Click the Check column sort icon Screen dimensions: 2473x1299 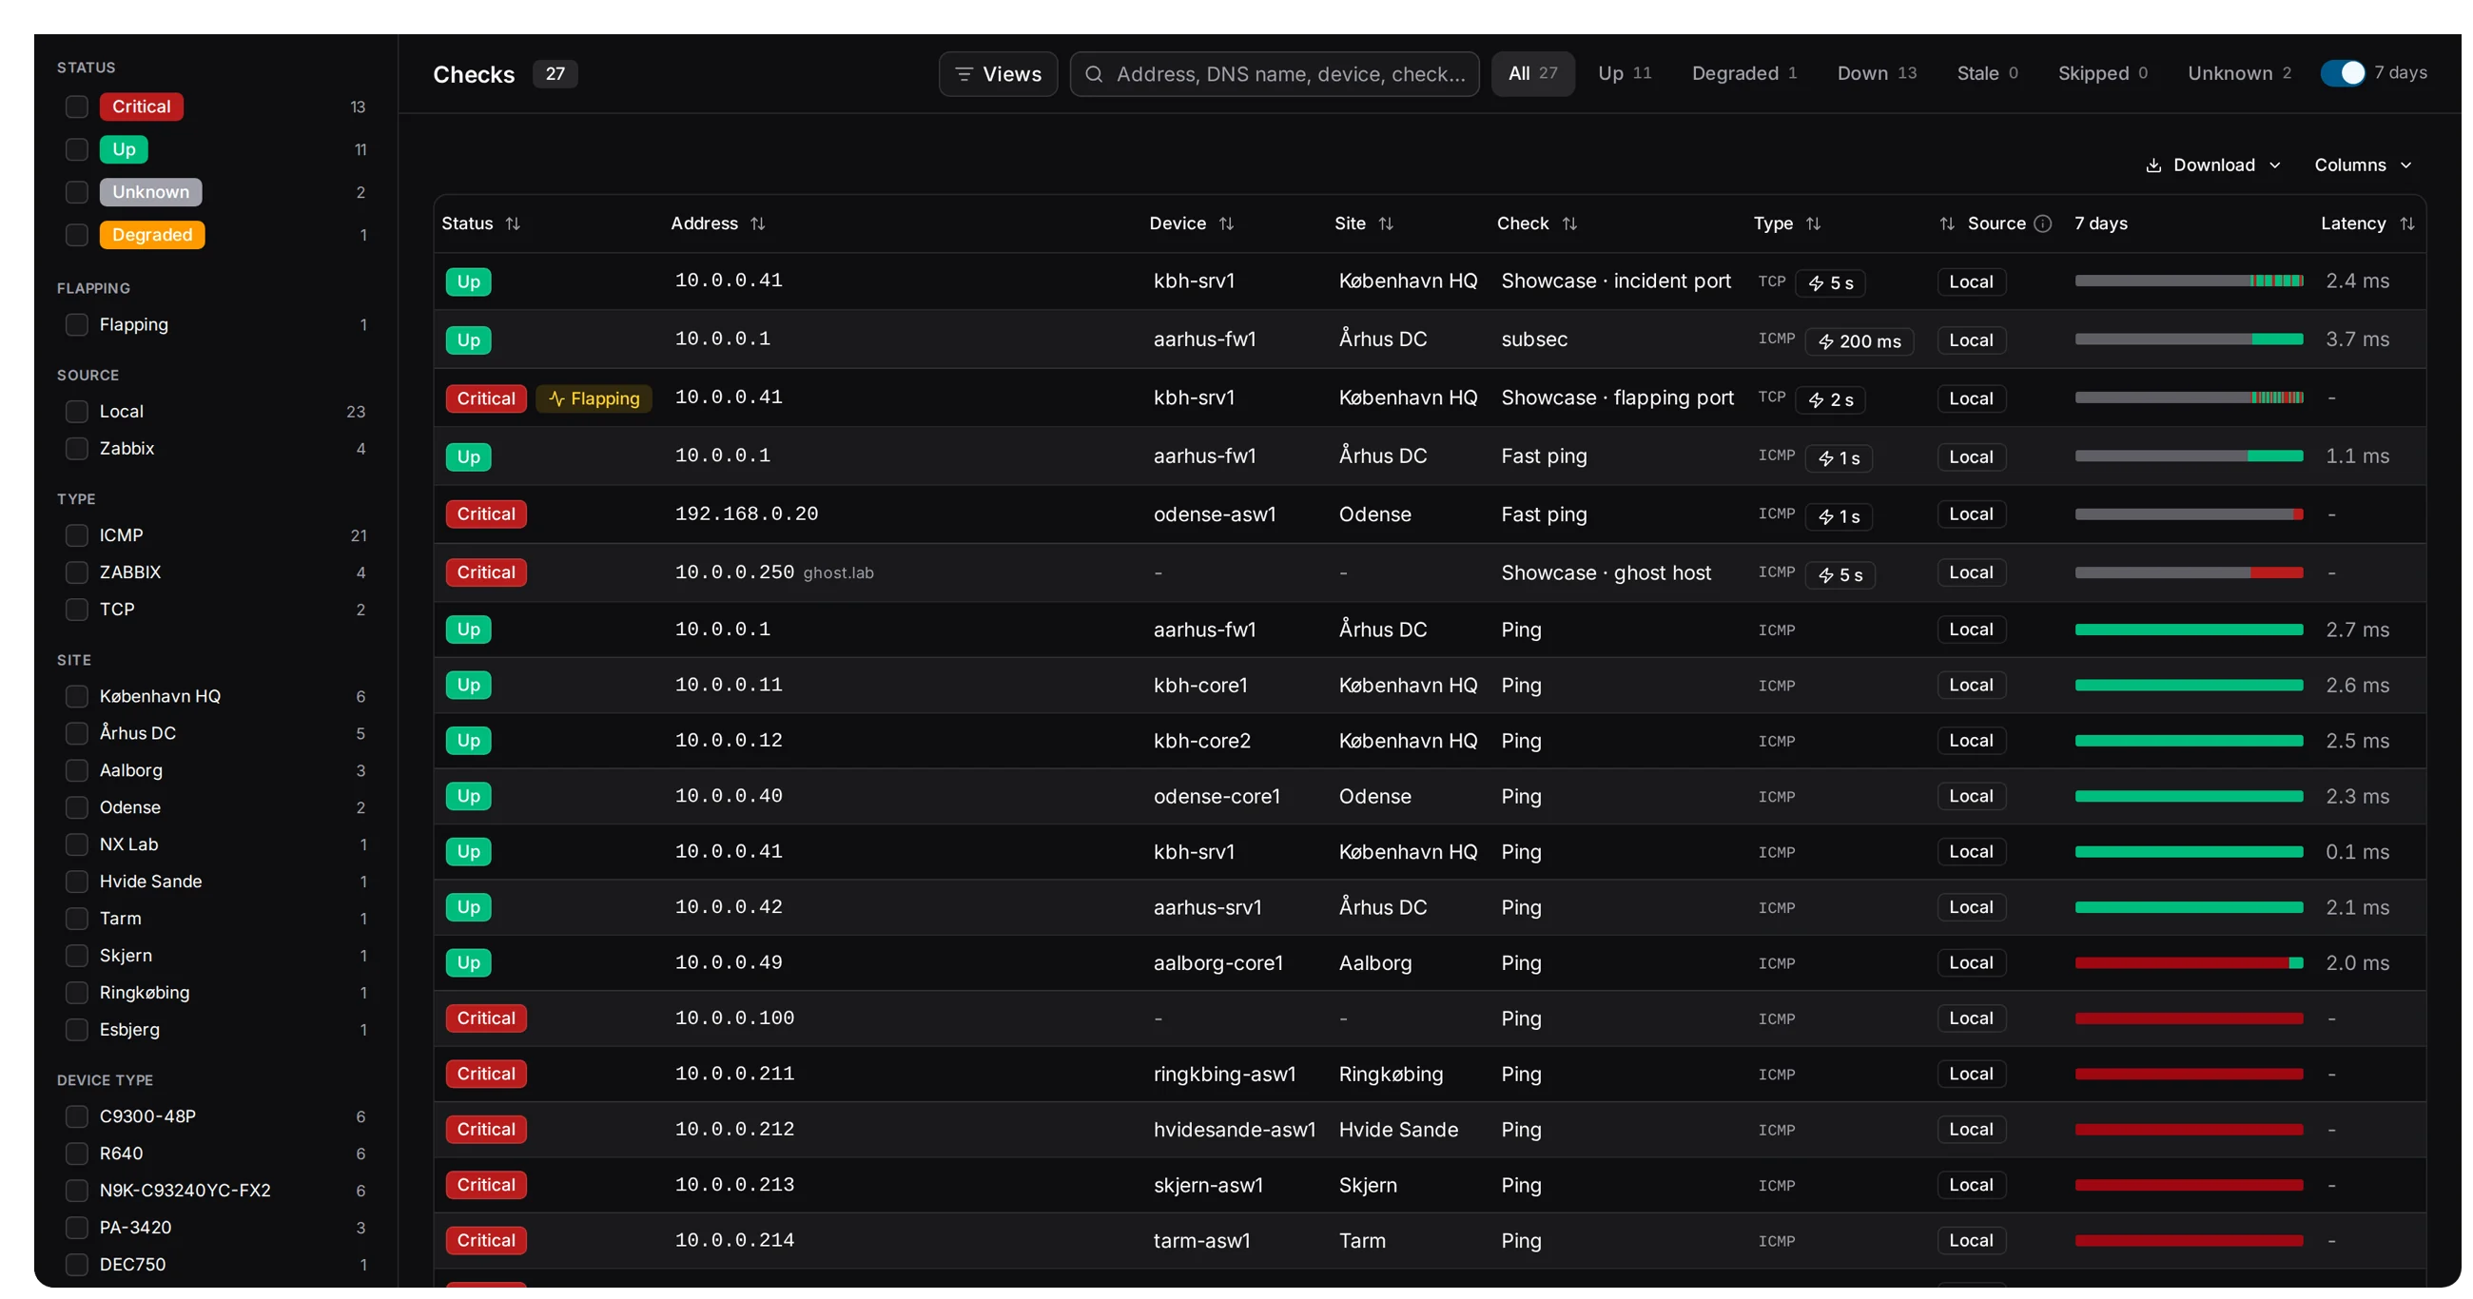coord(1568,223)
